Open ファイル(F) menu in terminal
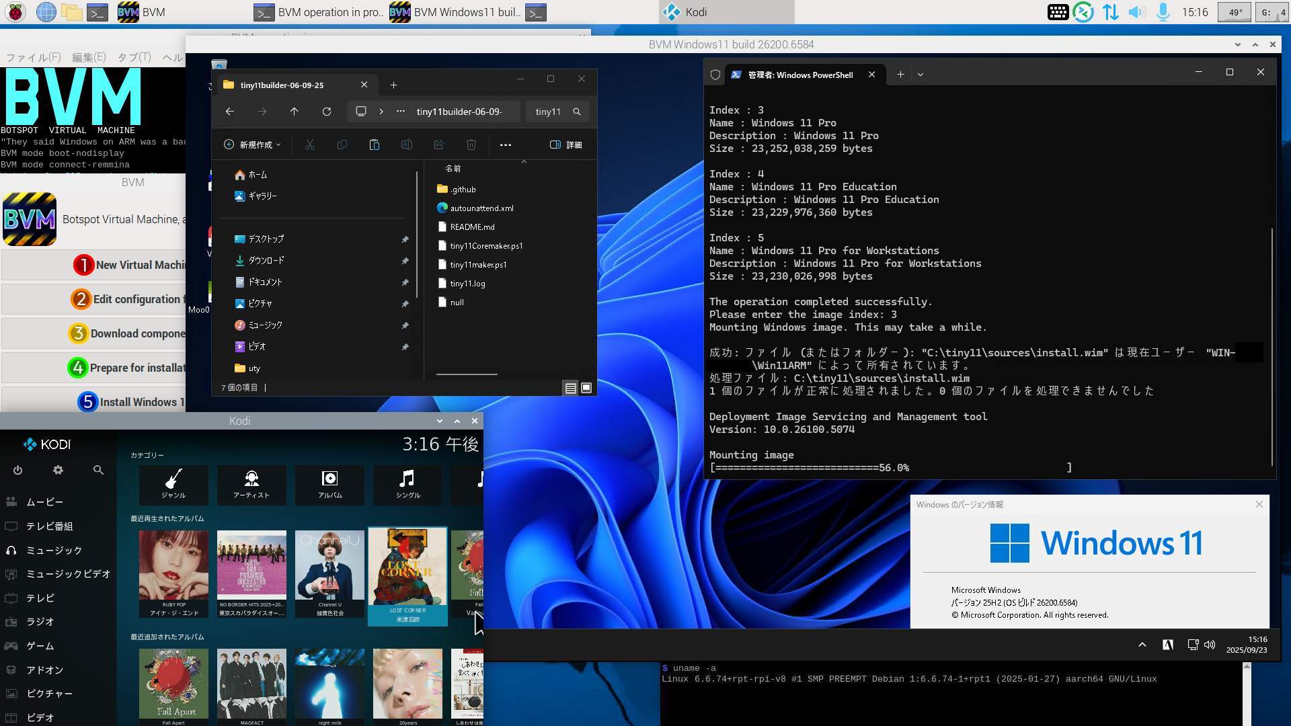Viewport: 1291px width, 726px height. coord(33,57)
